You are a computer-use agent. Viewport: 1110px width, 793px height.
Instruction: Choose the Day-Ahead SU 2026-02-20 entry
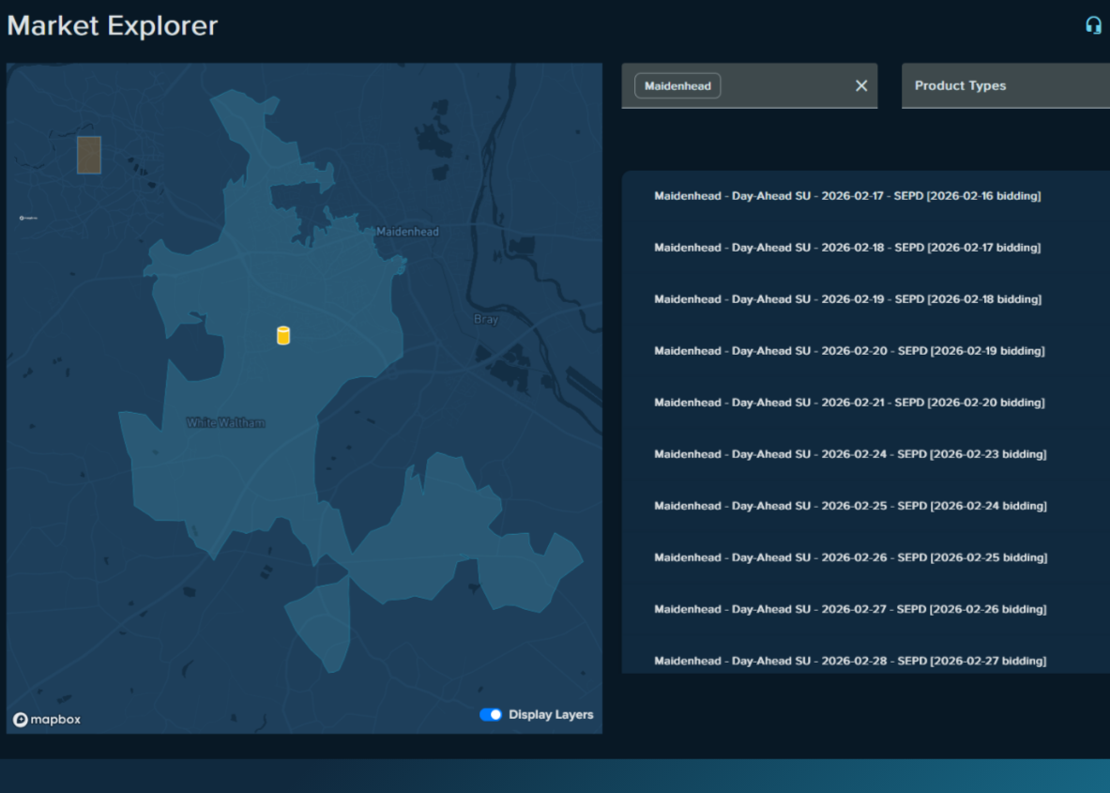(848, 351)
